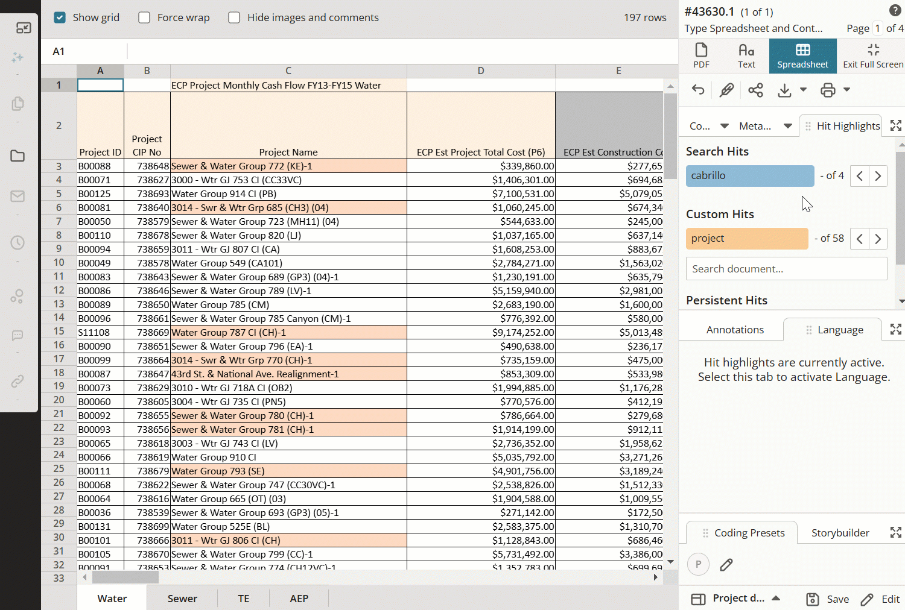The width and height of the screenshot is (905, 610).
Task: Click in the Search document field
Action: (x=786, y=269)
